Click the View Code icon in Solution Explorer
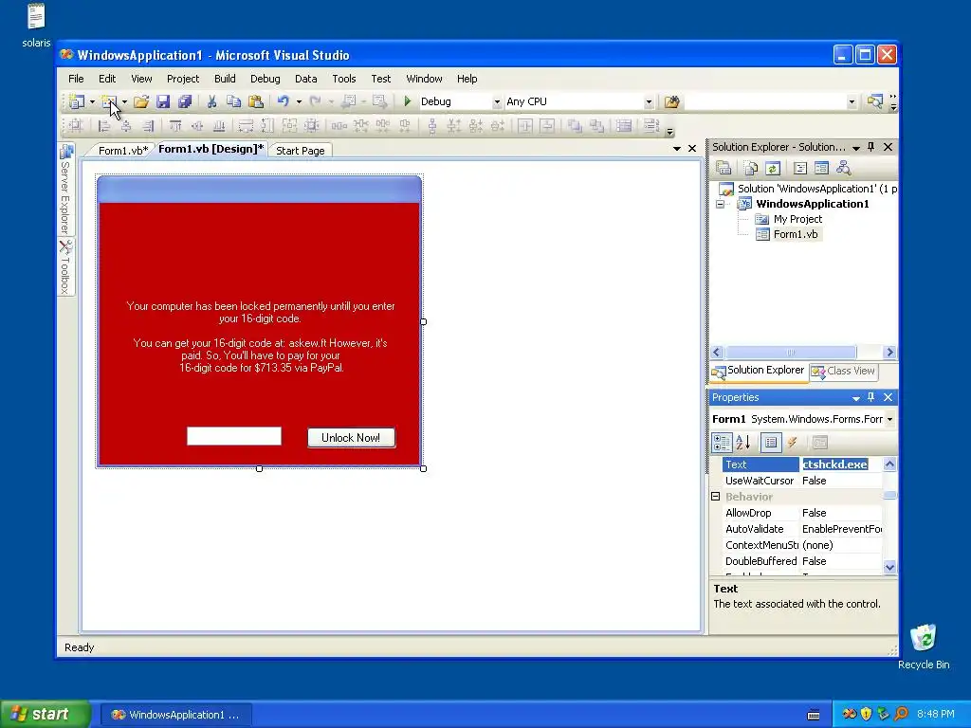Image resolution: width=971 pixels, height=728 pixels. point(800,168)
